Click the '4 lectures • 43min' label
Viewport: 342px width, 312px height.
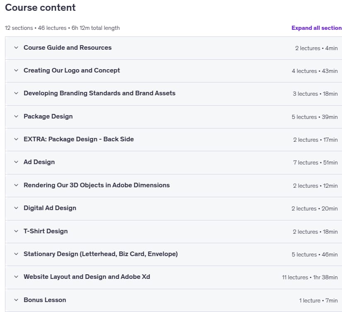(x=315, y=71)
